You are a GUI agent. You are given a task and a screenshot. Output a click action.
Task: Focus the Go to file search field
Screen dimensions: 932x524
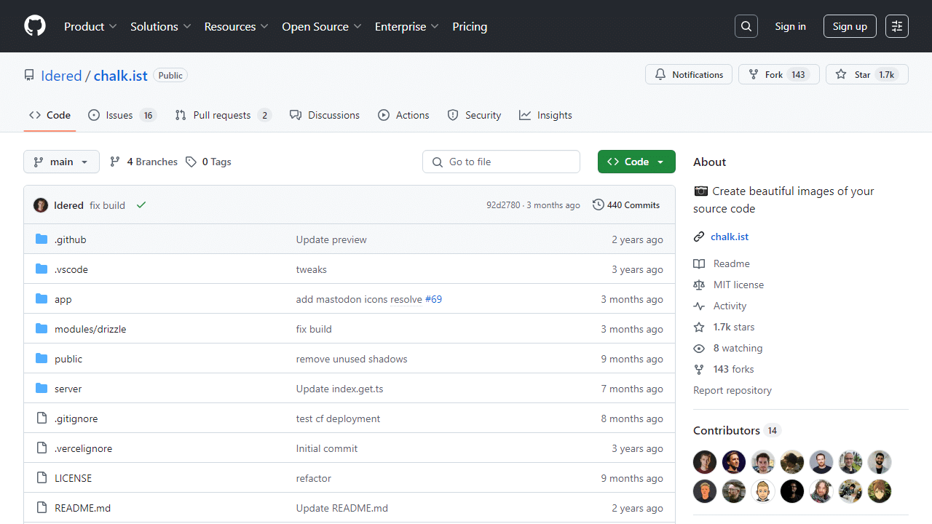pyautogui.click(x=501, y=162)
